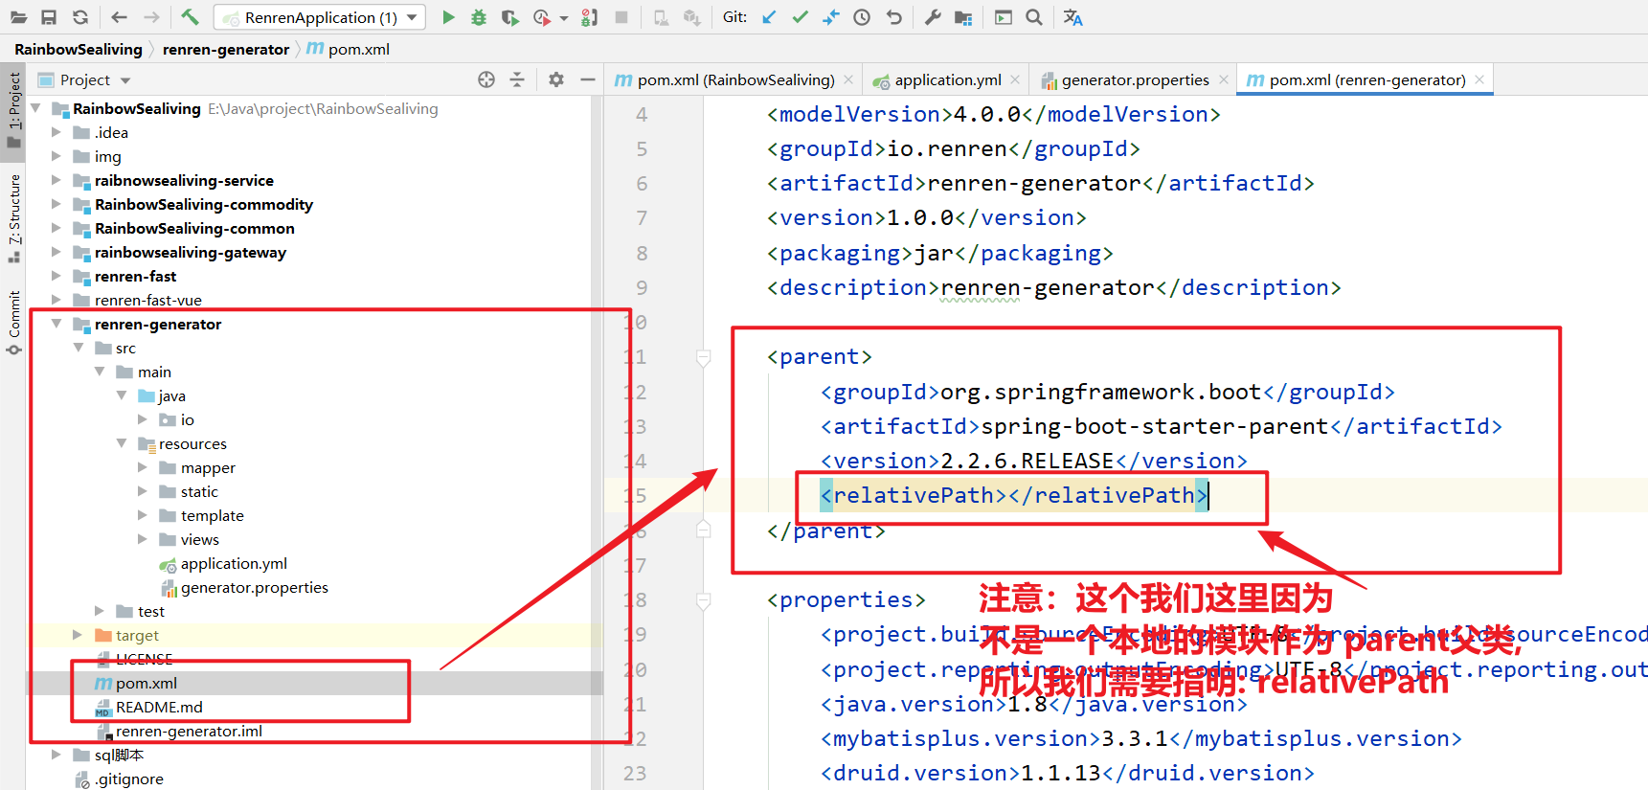
Task: Select generator.properties in project tree
Action: click(x=254, y=587)
